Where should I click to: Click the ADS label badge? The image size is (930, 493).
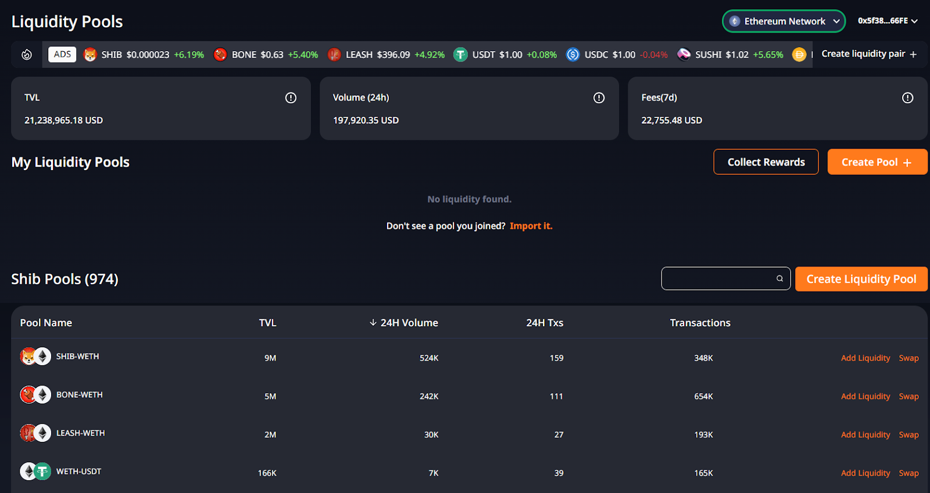point(62,54)
